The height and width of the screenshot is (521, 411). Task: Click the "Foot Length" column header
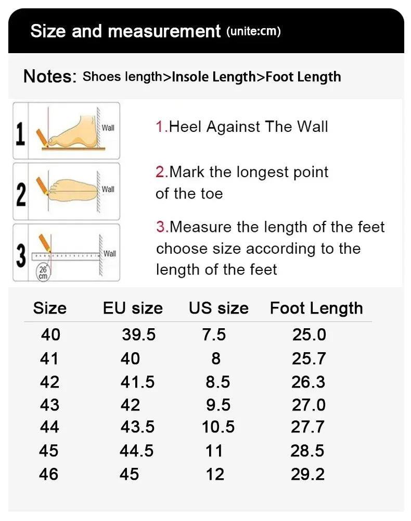(x=316, y=308)
